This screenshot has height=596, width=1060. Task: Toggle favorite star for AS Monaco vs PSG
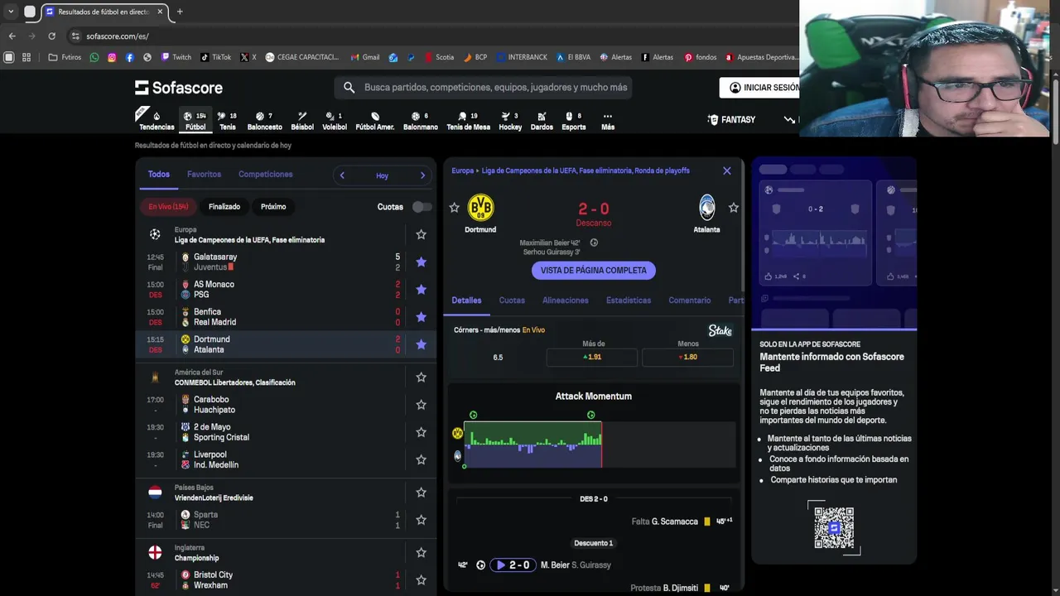[x=421, y=289]
